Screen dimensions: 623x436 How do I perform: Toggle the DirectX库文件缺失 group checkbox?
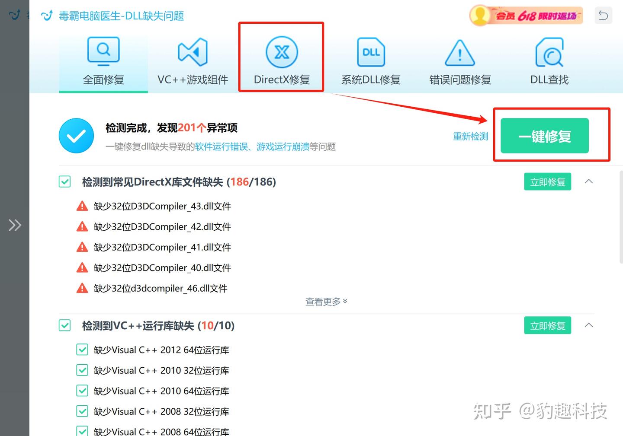tap(65, 181)
